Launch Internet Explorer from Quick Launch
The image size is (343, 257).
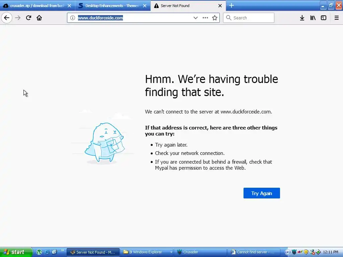click(47, 252)
